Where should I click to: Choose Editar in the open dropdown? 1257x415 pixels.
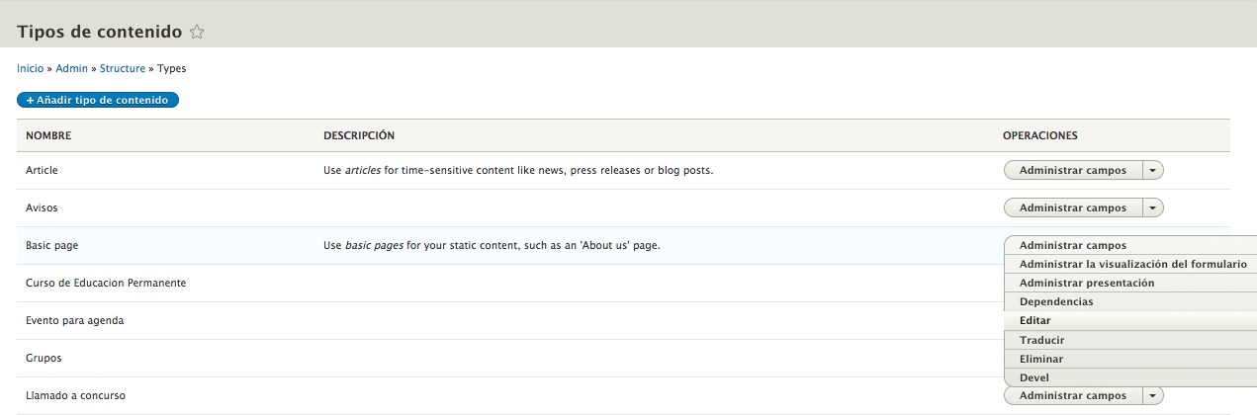[1034, 321]
